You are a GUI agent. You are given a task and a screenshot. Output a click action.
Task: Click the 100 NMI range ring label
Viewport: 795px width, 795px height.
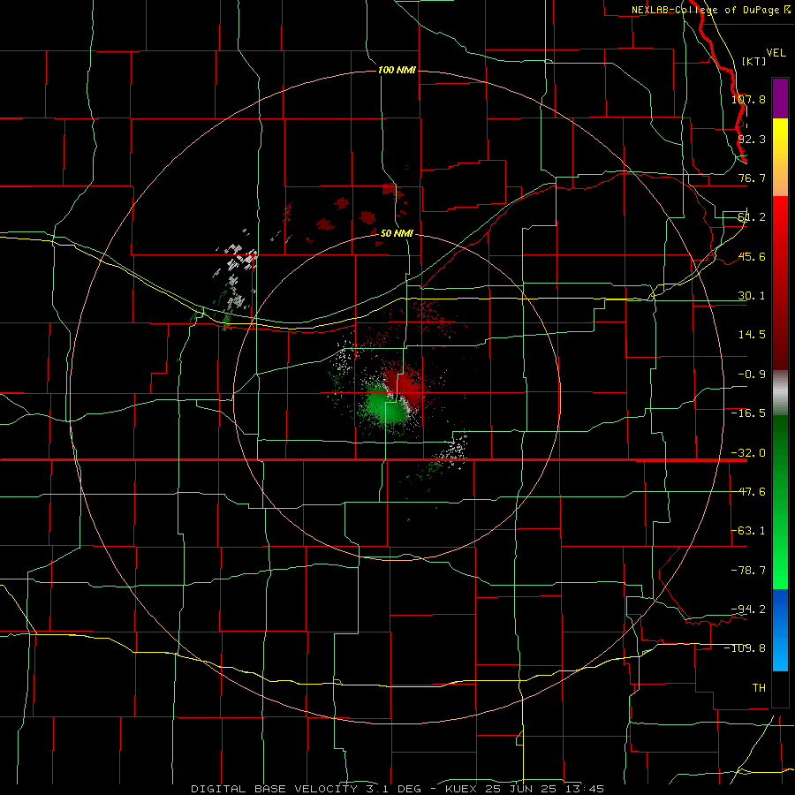[x=397, y=70]
